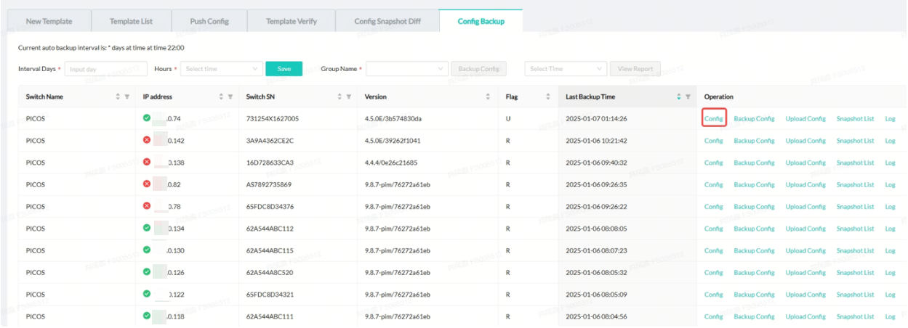Open the Hours 'Select time' dropdown
The height and width of the screenshot is (328, 908).
click(x=221, y=69)
